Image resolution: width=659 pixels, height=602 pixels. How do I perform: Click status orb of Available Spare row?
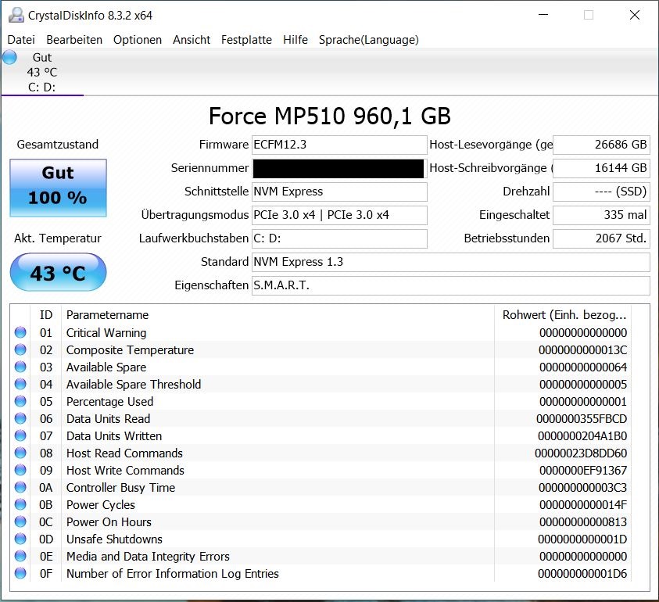pos(20,367)
